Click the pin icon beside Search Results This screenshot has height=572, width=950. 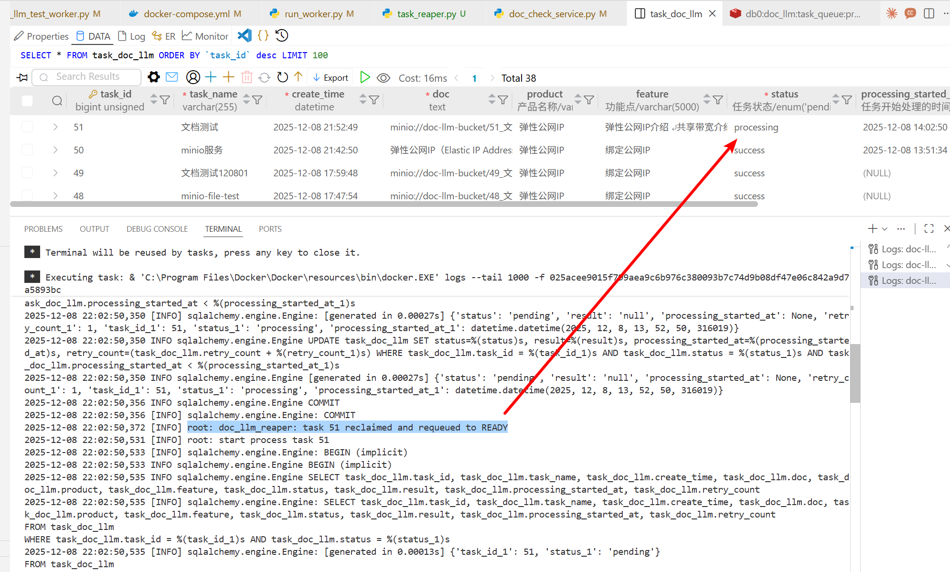tap(22, 77)
